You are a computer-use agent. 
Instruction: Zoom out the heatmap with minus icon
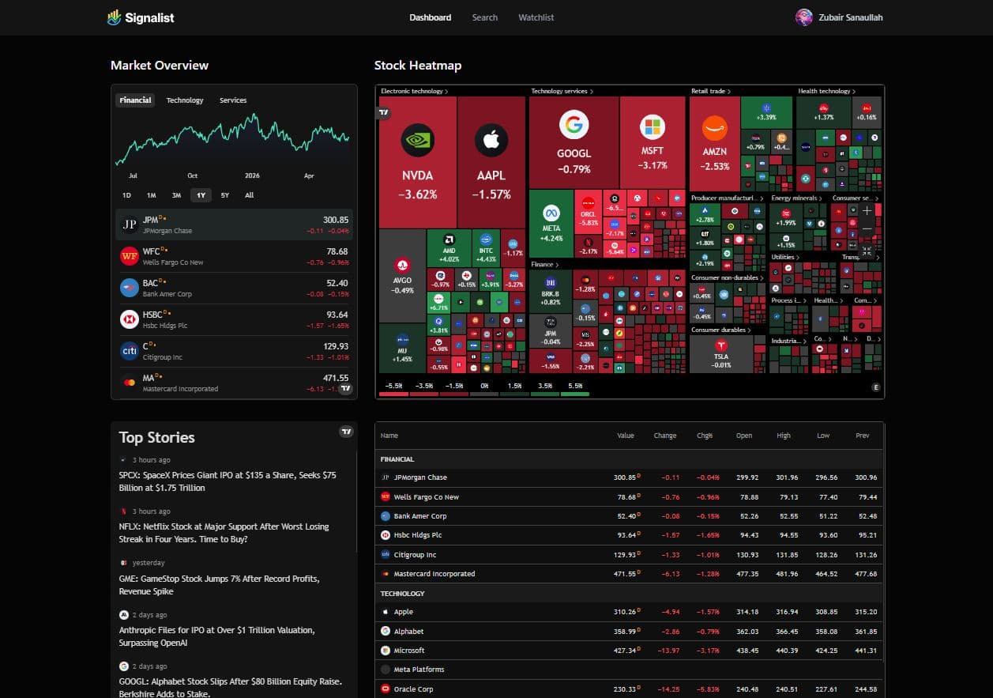pos(867,230)
